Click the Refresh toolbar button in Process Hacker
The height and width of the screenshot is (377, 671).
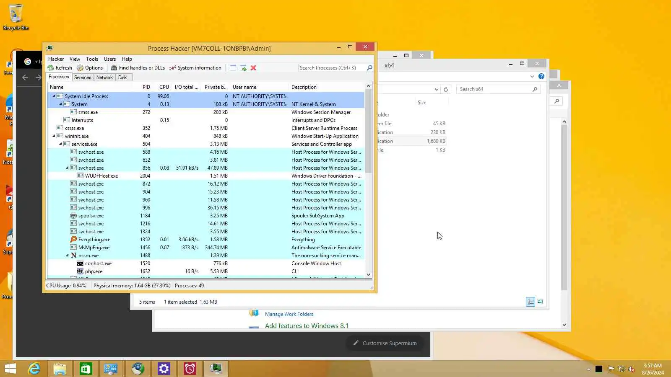[x=60, y=68]
